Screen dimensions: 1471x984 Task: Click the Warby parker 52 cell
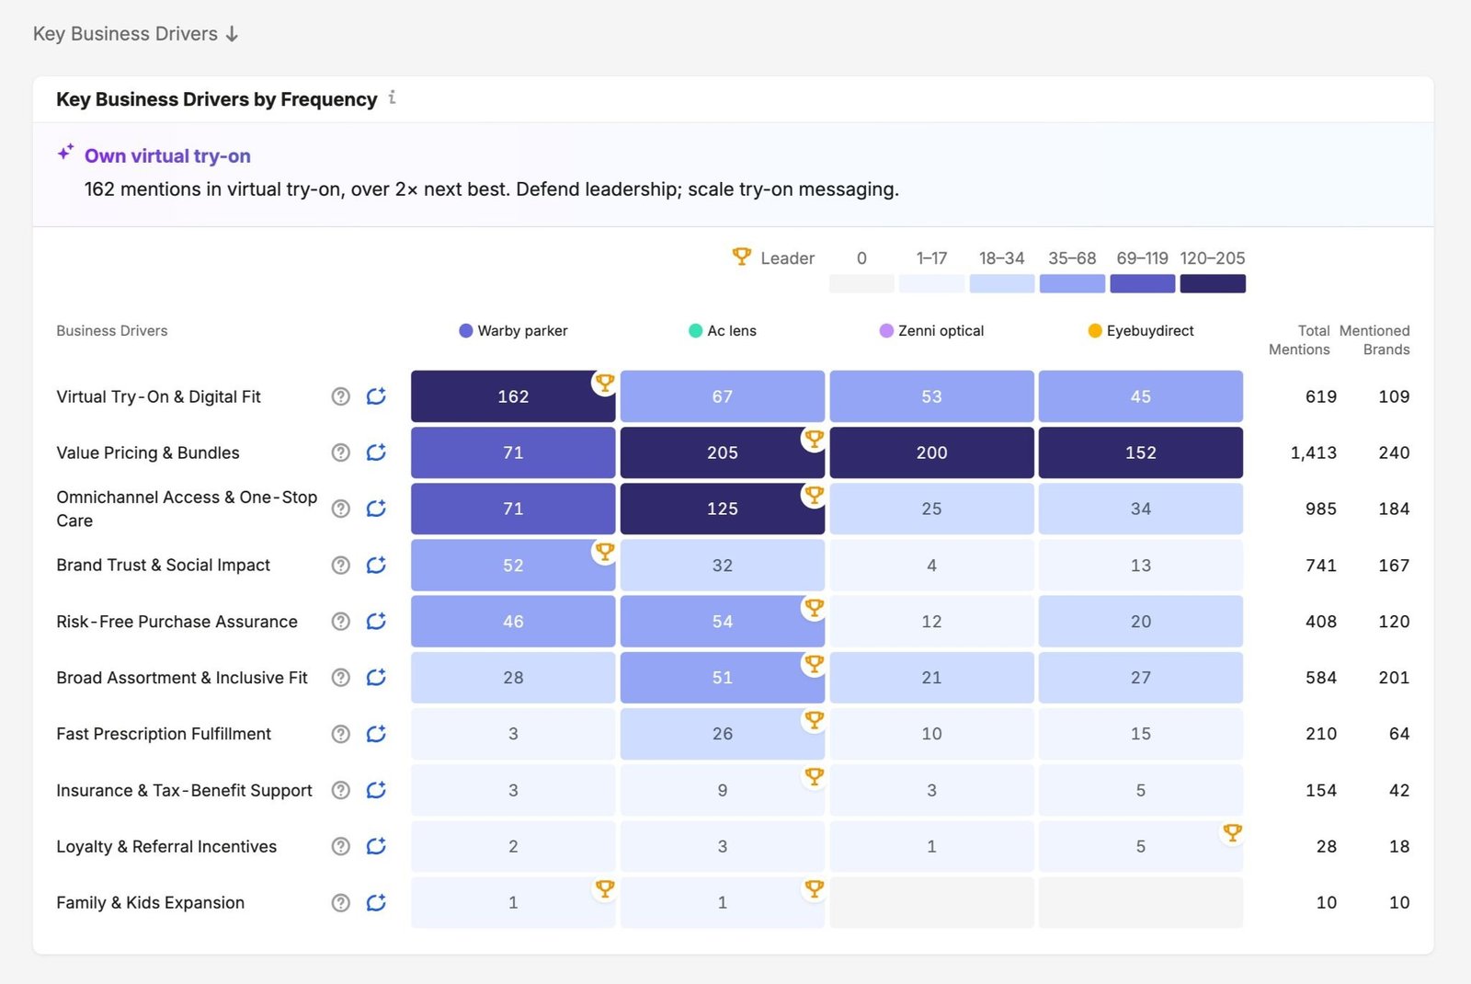coord(513,565)
